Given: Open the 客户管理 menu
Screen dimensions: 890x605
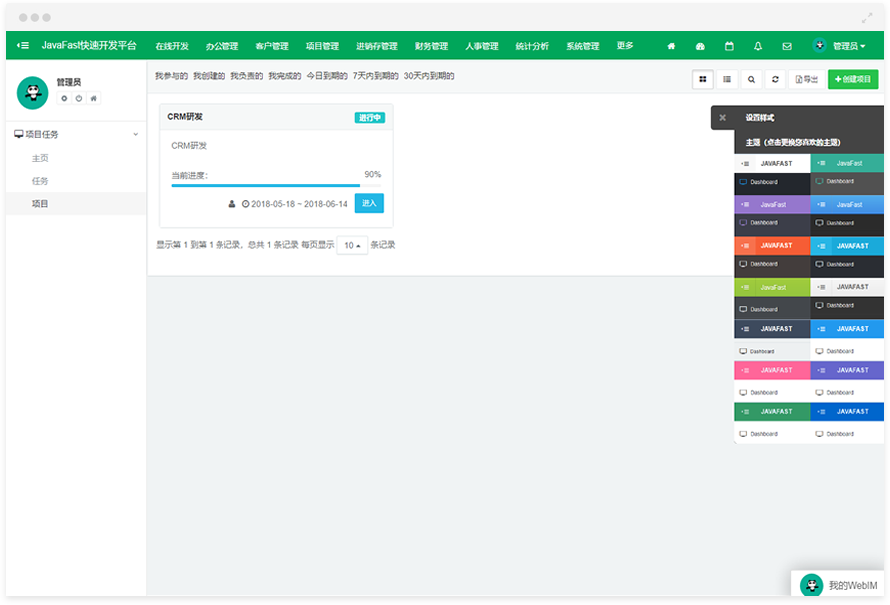Looking at the screenshot, I should (272, 46).
